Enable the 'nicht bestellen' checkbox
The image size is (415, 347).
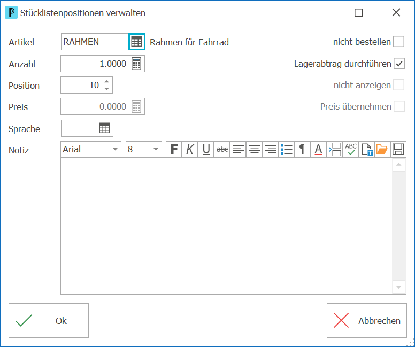[398, 42]
